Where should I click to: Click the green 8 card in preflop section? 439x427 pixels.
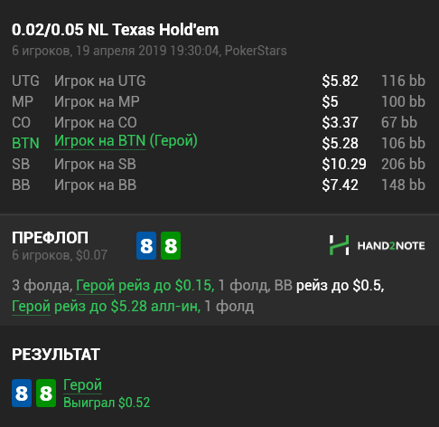pyautogui.click(x=171, y=246)
